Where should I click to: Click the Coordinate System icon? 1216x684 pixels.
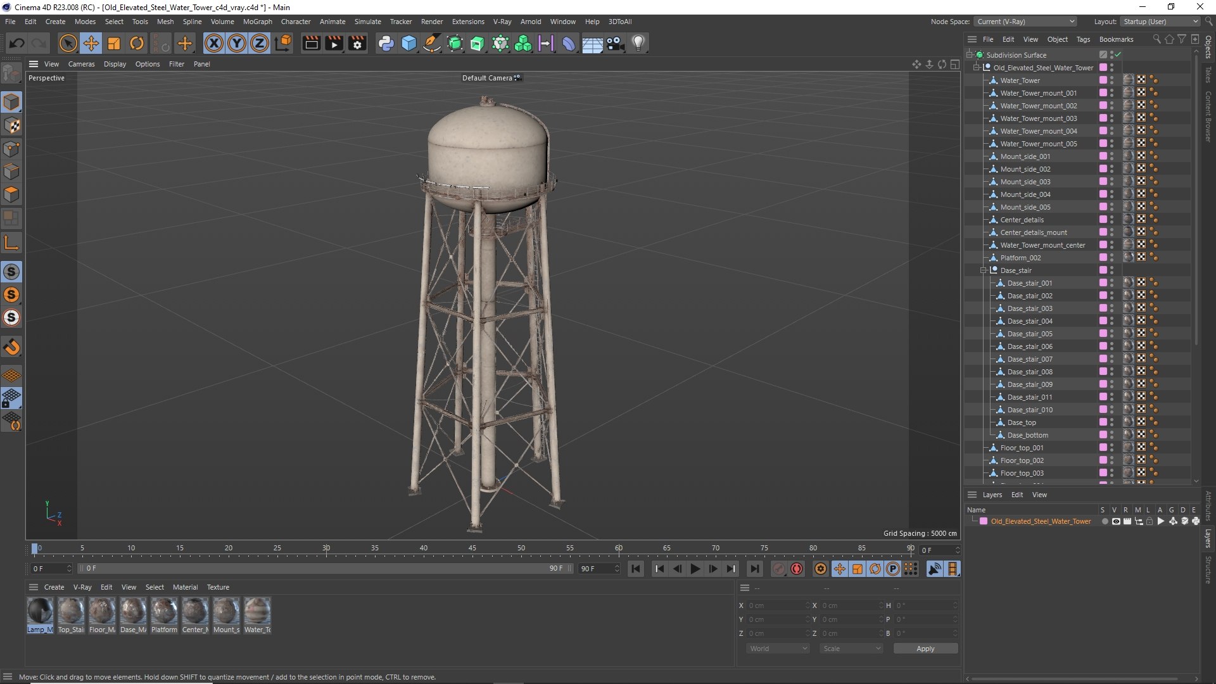click(284, 43)
